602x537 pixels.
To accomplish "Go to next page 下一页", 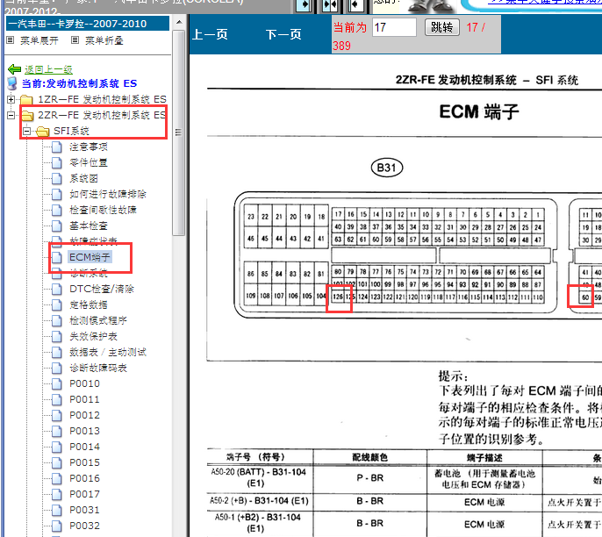I will click(283, 34).
